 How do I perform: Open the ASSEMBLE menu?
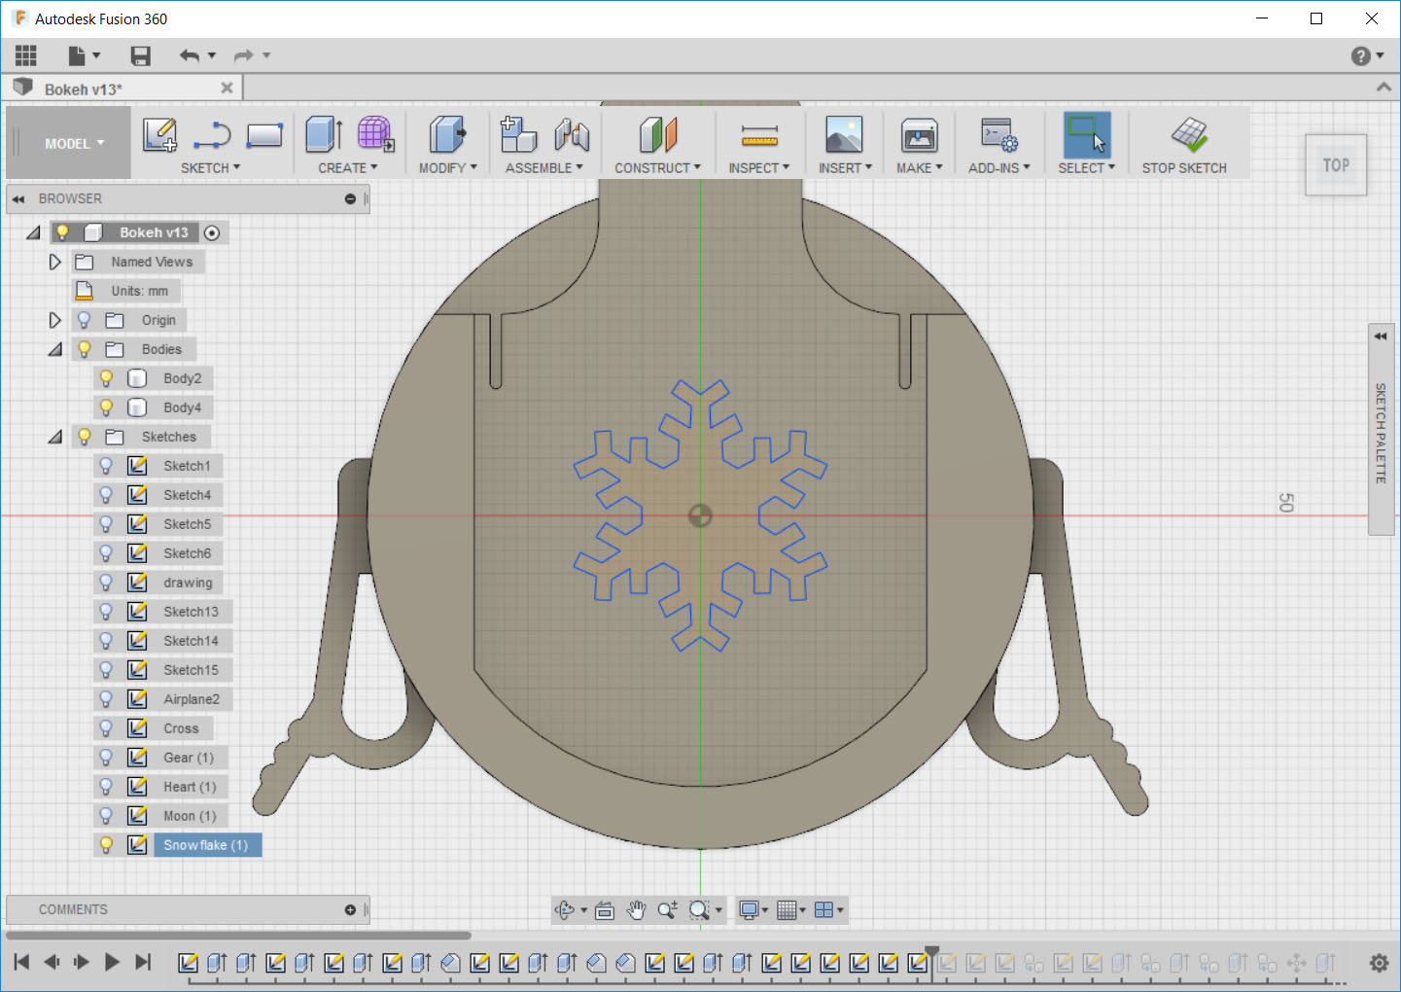click(544, 168)
